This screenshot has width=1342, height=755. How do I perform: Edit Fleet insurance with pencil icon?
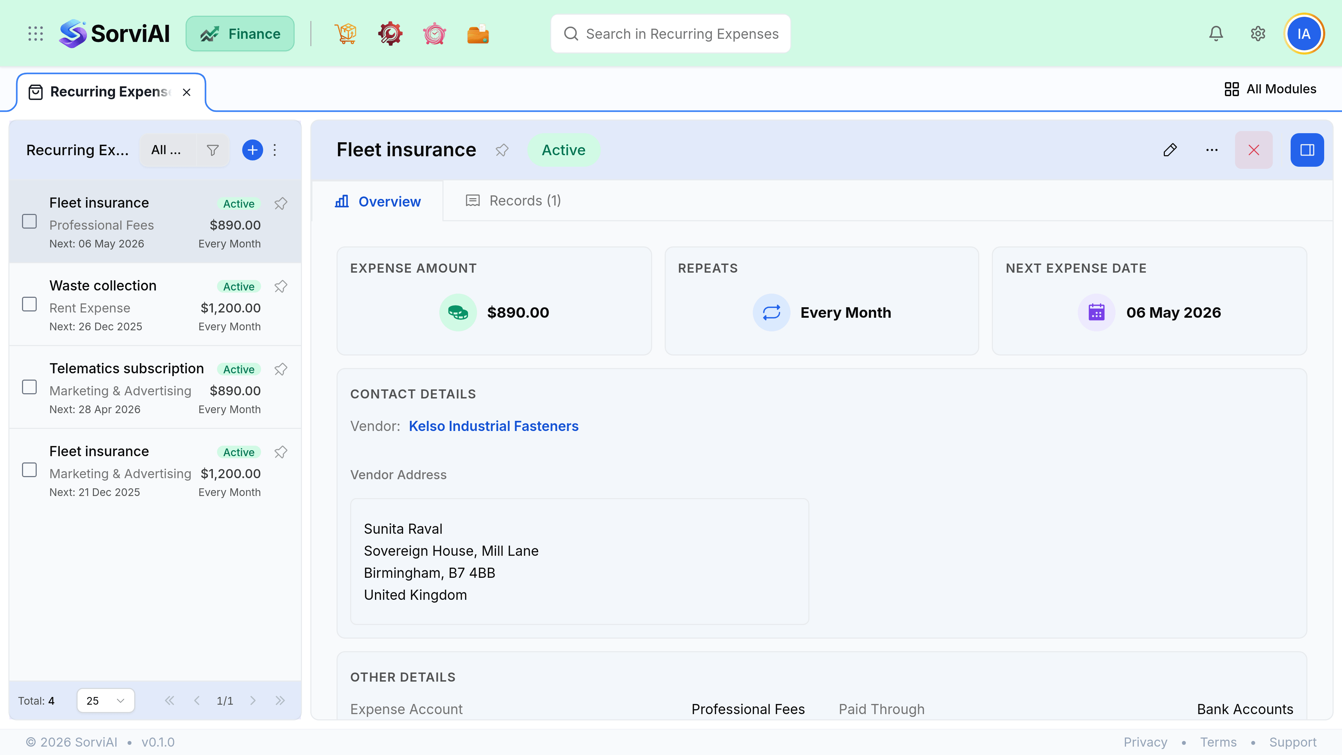[x=1170, y=150]
